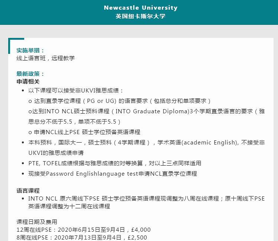The width and height of the screenshot is (278, 241).
Task: Click the line 申请NCL线上PSE 硕士学位预备英语课程
Action: pyautogui.click(x=84, y=132)
